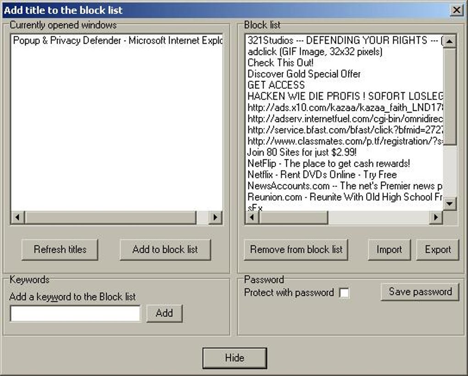Image resolution: width=468 pixels, height=376 pixels.
Task: Select NetFlip cash rewards entry
Action: [x=345, y=163]
